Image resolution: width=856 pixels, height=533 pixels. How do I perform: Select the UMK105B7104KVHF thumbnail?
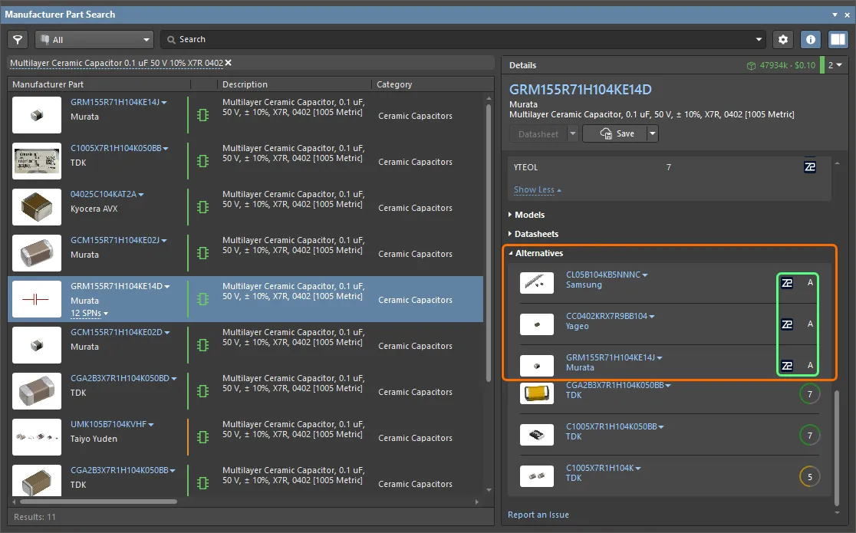(37, 437)
